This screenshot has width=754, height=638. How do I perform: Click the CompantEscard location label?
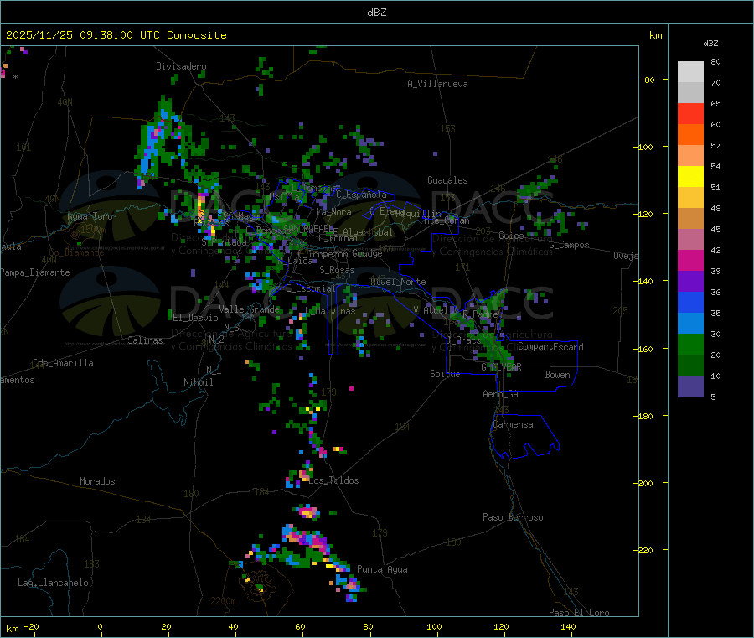[x=551, y=346]
